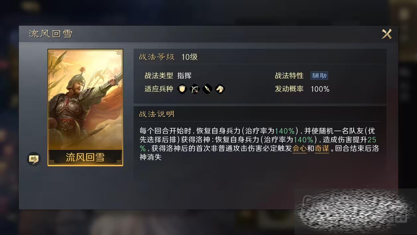Viewport: 417px width, 235px height.
Task: Tap the general's card artwork
Action: [x=85, y=100]
